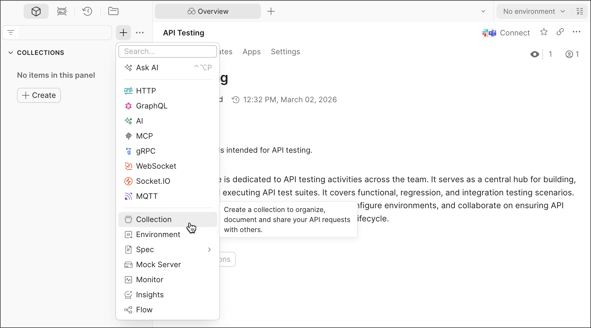
Task: Select Mock Server menu entry
Action: pyautogui.click(x=158, y=265)
